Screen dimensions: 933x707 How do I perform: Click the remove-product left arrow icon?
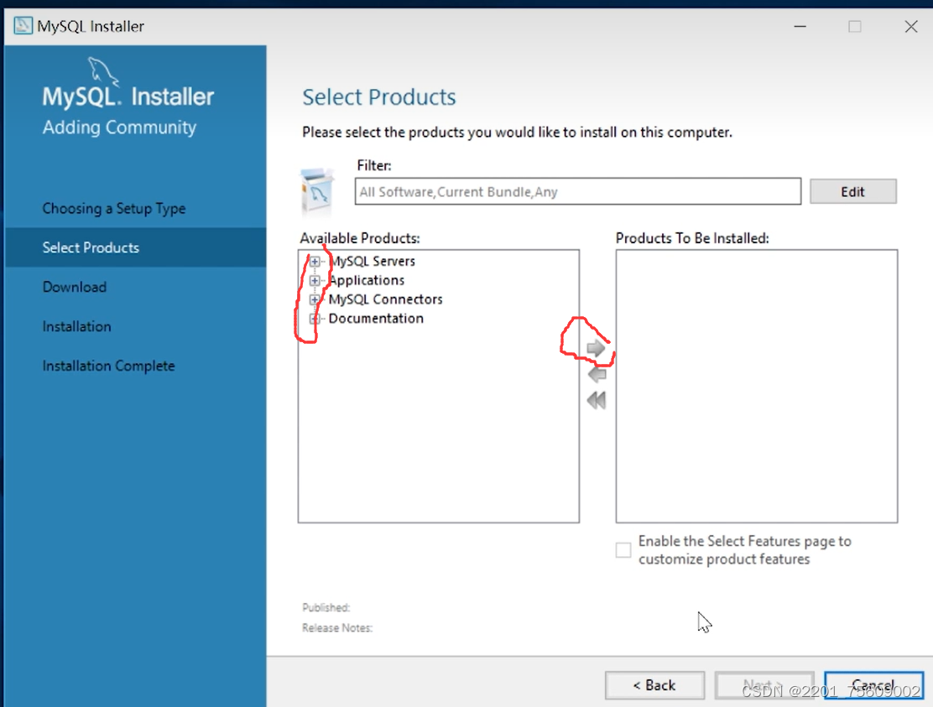(x=597, y=374)
